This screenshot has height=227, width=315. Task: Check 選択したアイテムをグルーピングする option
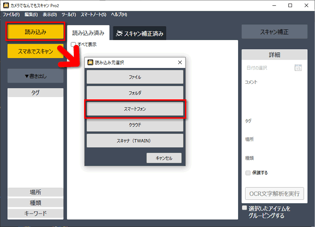tap(244, 208)
